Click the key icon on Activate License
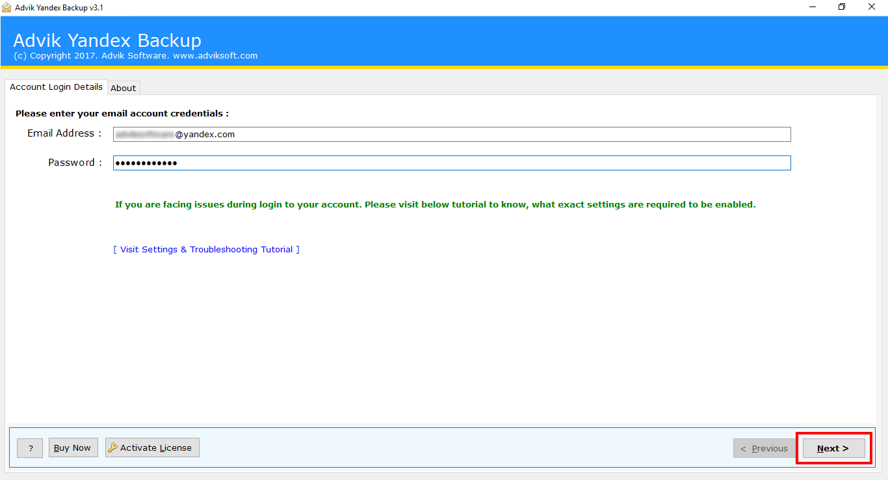Viewport: 888px width, 480px height. click(x=113, y=447)
